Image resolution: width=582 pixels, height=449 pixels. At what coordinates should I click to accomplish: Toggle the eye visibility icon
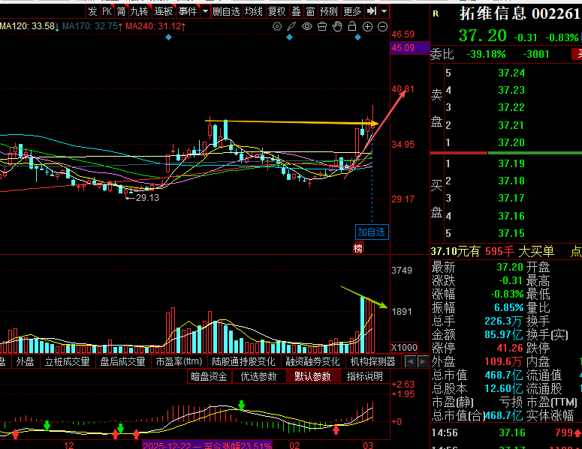pos(307,26)
